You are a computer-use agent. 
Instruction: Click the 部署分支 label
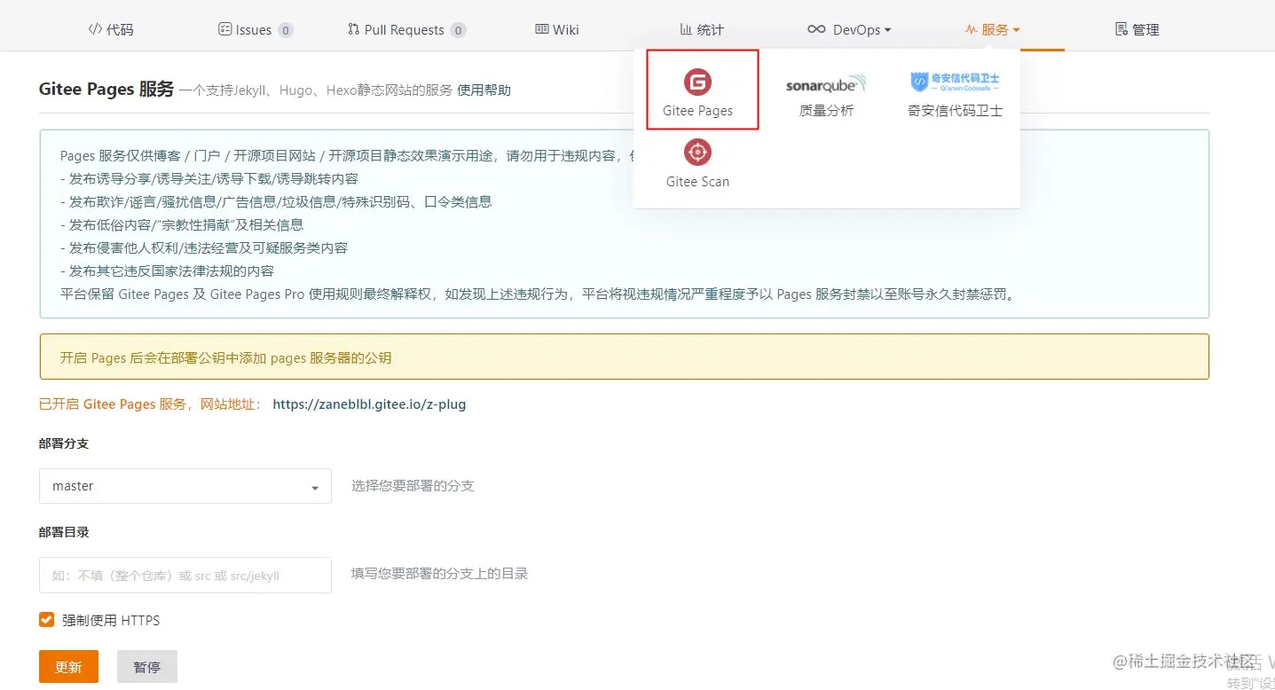(x=64, y=443)
